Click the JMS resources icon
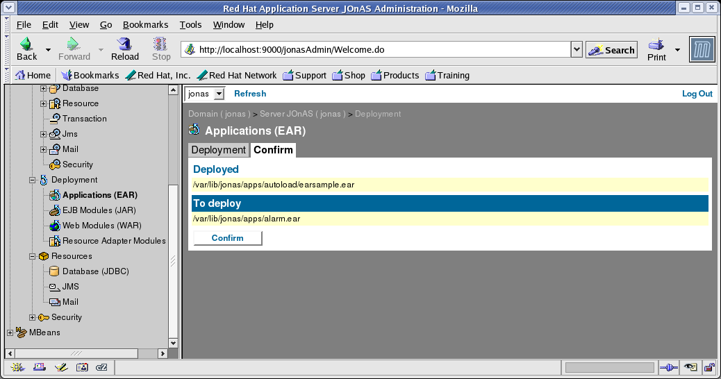The width and height of the screenshot is (721, 379). [54, 287]
